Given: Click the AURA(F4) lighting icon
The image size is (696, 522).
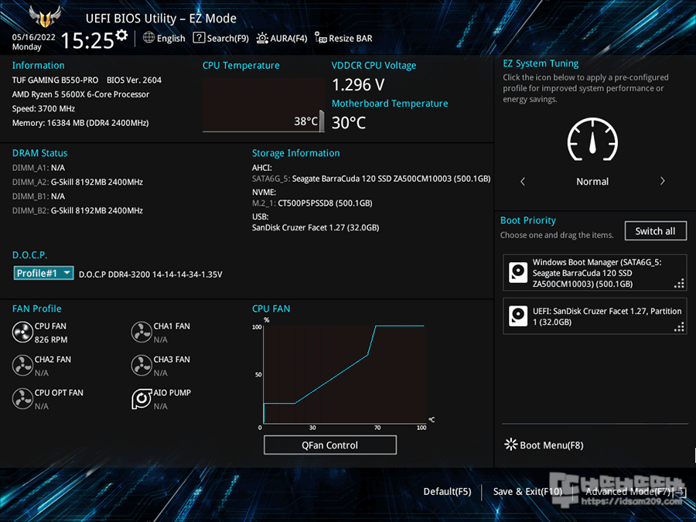Looking at the screenshot, I should coord(262,38).
